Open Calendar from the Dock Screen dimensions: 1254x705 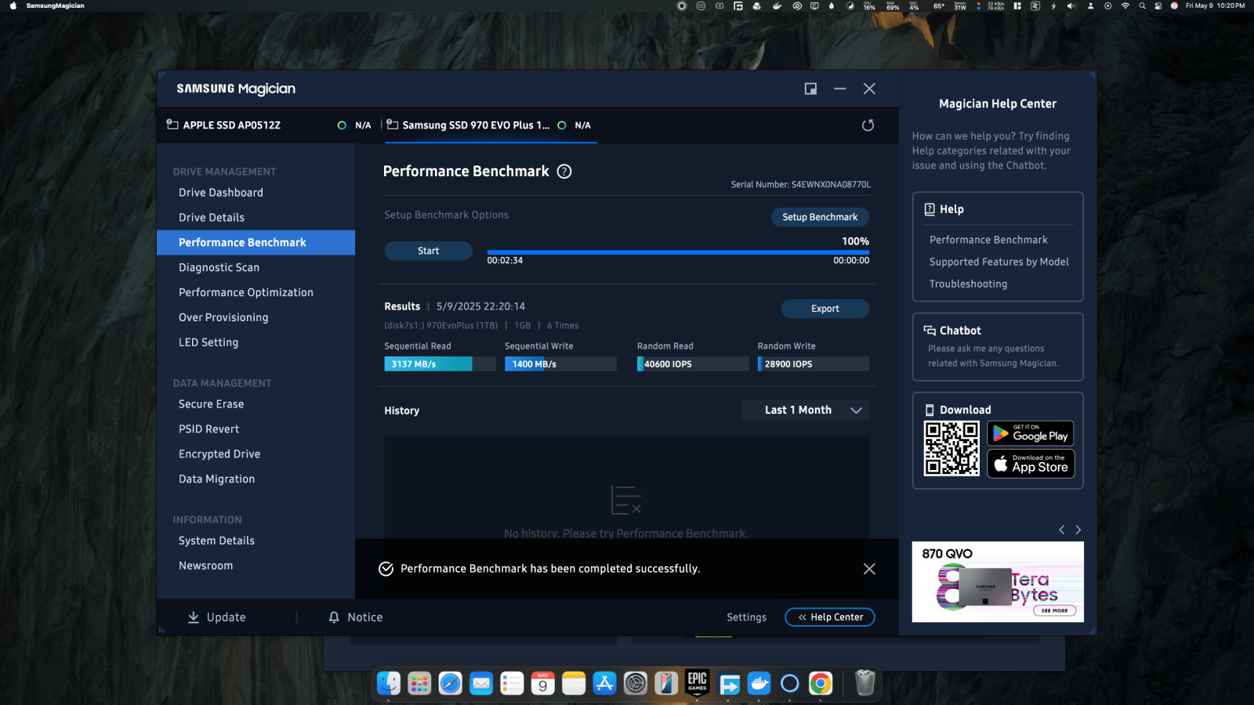pyautogui.click(x=542, y=684)
